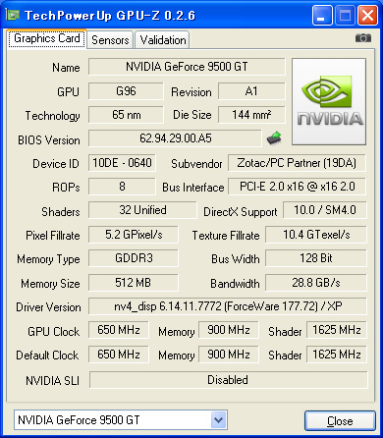
Task: Click the Name field showing GeForce 9500 GT
Action: click(187, 67)
